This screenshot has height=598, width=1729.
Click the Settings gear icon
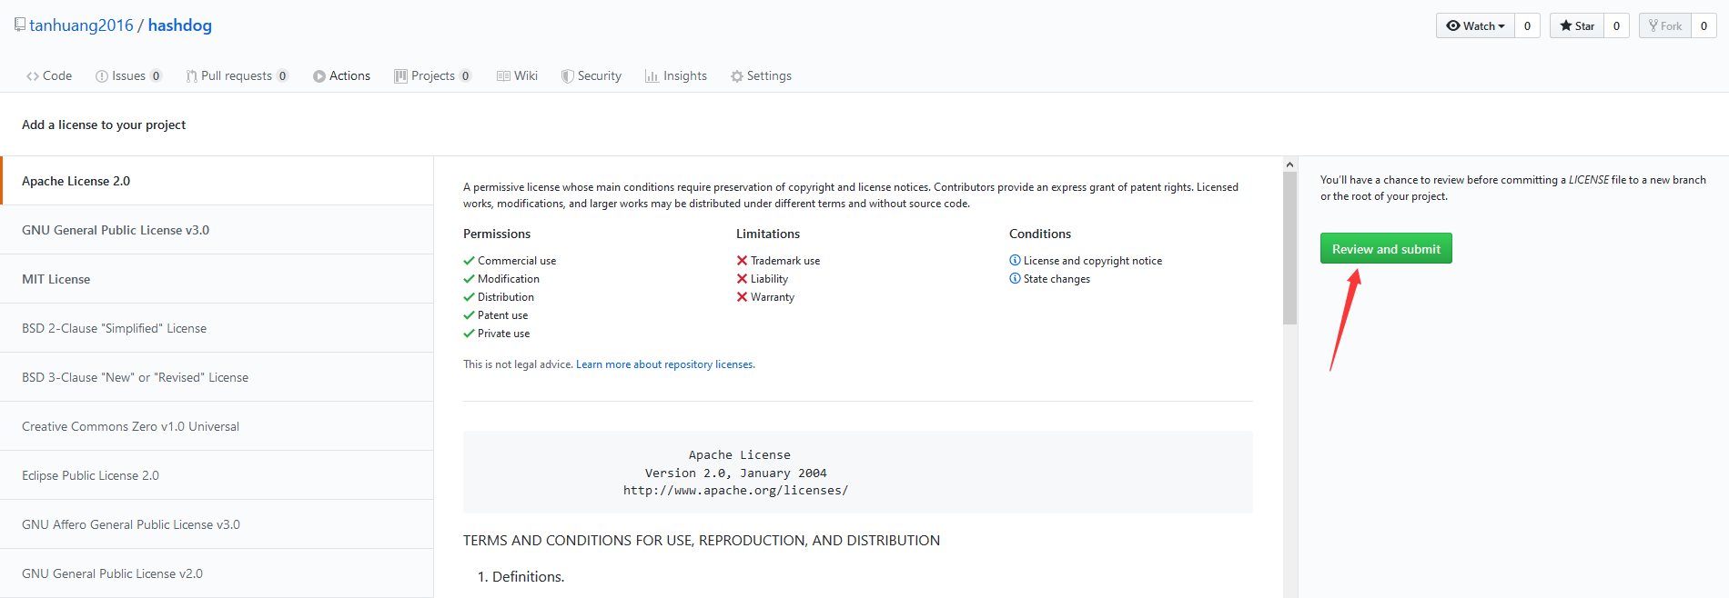737,76
